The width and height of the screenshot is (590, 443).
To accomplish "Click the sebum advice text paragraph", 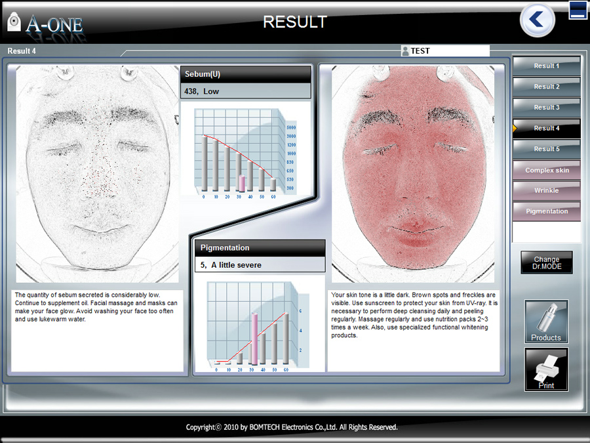I will click(96, 307).
